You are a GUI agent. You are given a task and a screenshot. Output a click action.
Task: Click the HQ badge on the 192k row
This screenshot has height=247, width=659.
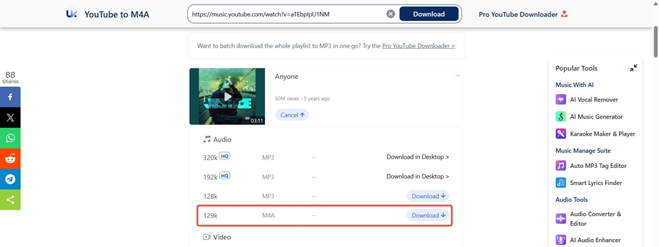(x=225, y=176)
